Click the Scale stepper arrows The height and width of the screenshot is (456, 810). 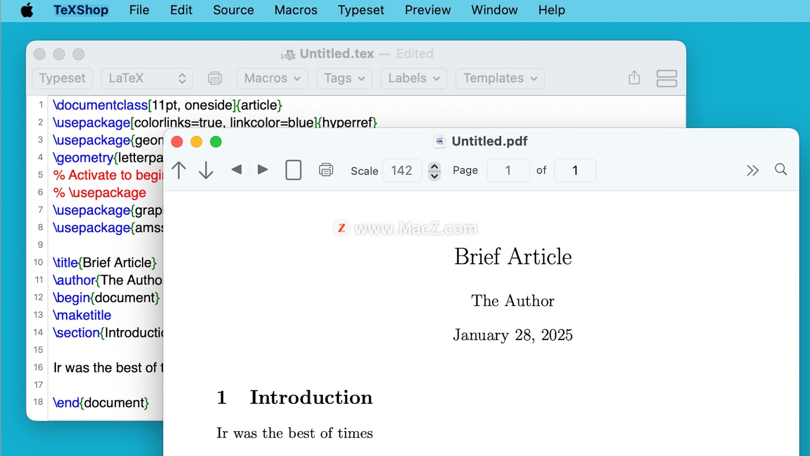(435, 171)
